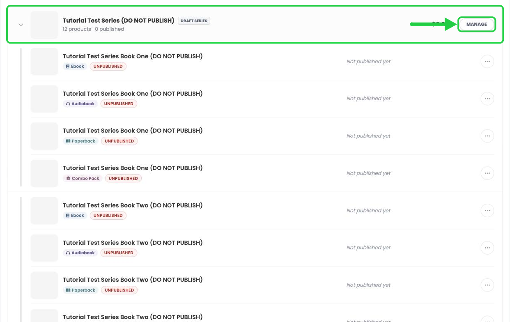Click the Paperback badge on Book Two
This screenshot has width=510, height=322.
coord(80,290)
